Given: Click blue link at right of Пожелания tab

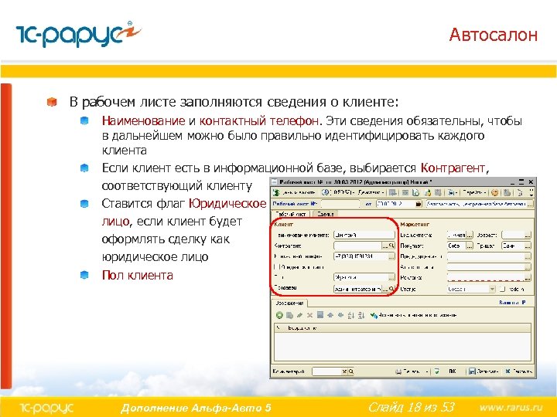Looking at the screenshot, I should coord(512,303).
